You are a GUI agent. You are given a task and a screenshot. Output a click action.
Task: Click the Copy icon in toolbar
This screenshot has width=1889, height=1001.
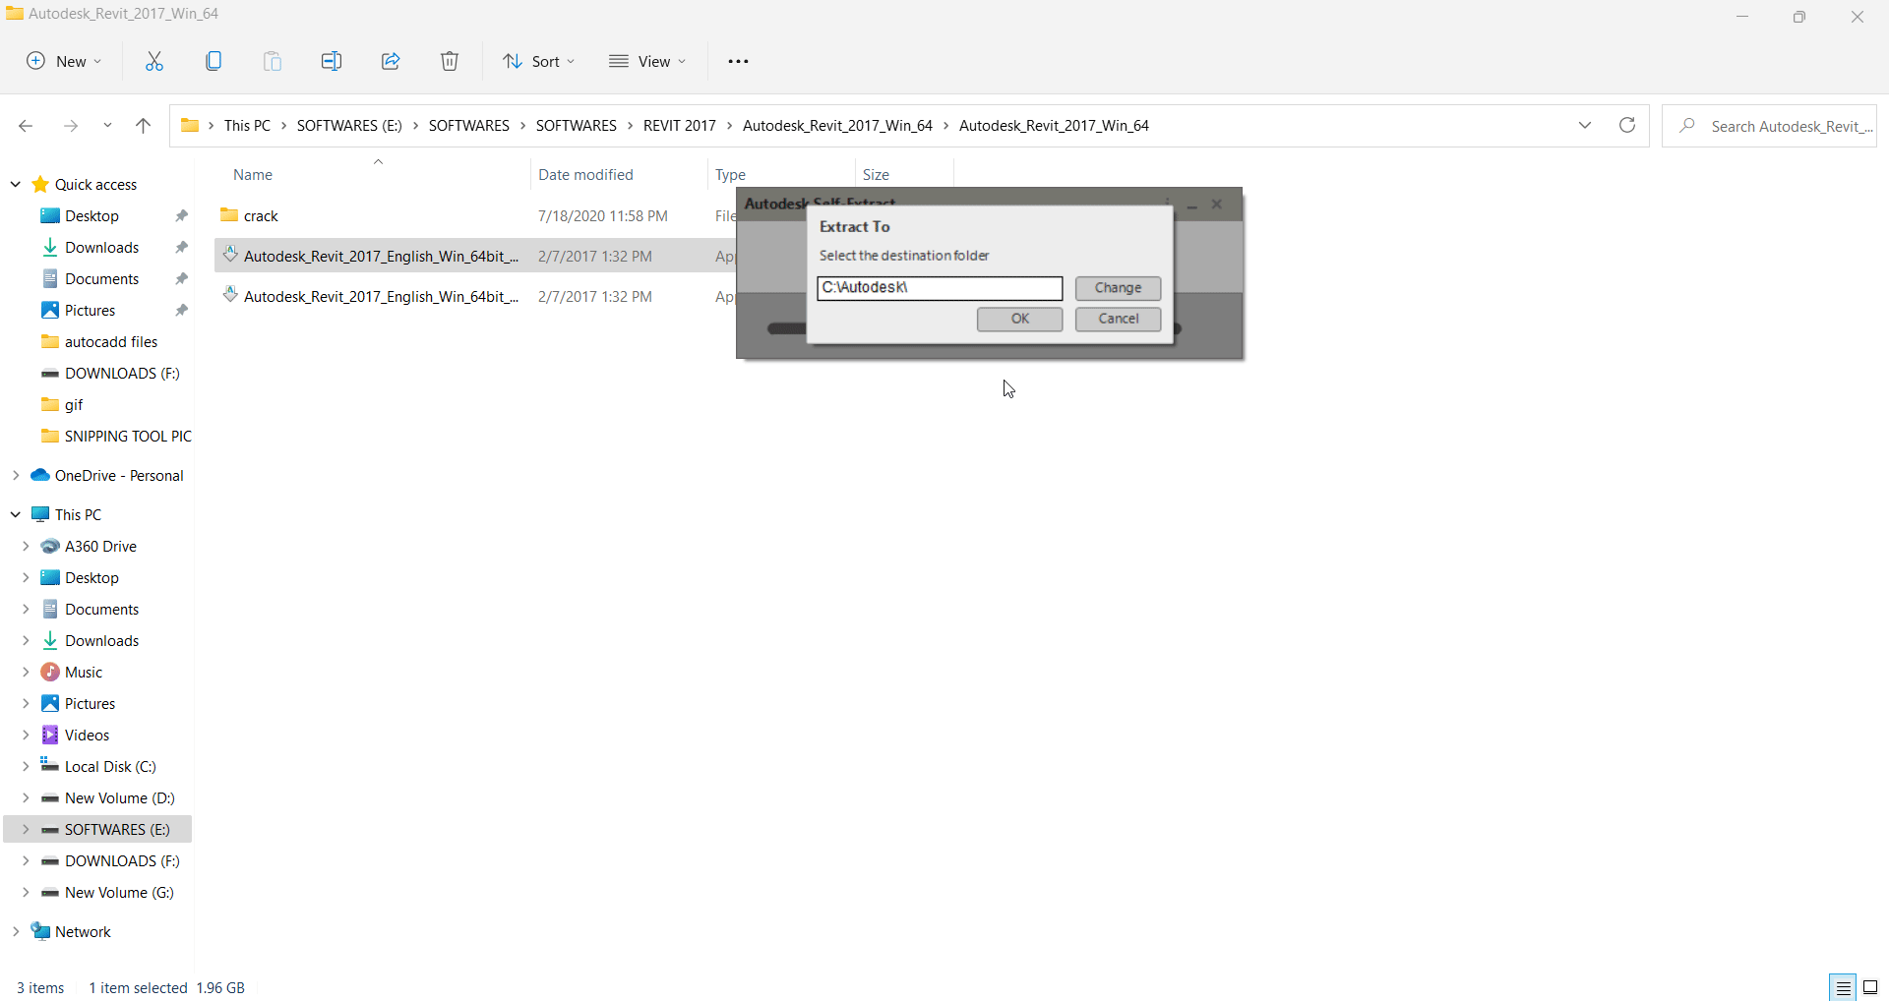(213, 61)
